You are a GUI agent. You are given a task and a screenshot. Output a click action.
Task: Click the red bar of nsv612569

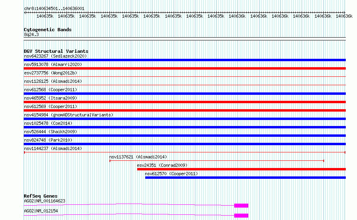(x=185, y=110)
